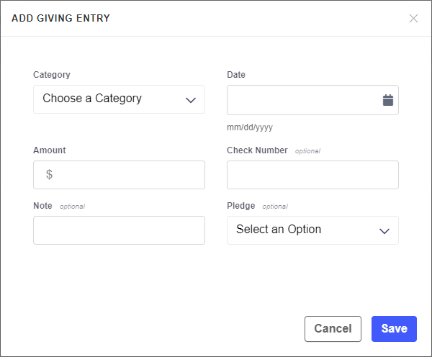Click the Category field label
Image resolution: width=432 pixels, height=357 pixels.
[x=52, y=75]
